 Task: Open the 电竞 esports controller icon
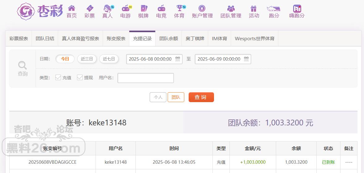[161, 8]
